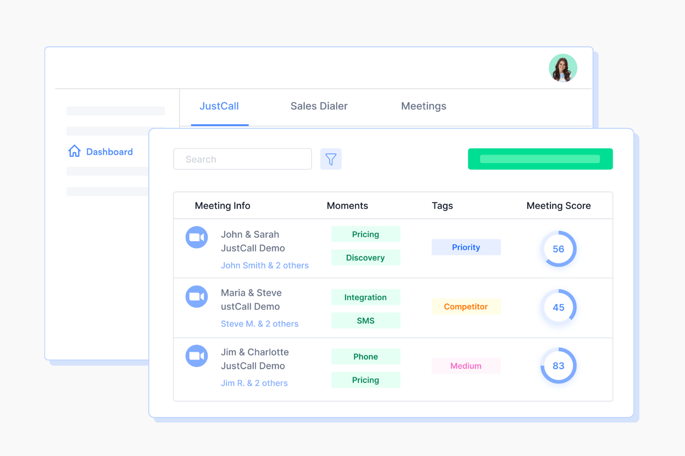This screenshot has width=685, height=456.
Task: Open video icon for Maria & Steve meeting
Action: click(197, 296)
